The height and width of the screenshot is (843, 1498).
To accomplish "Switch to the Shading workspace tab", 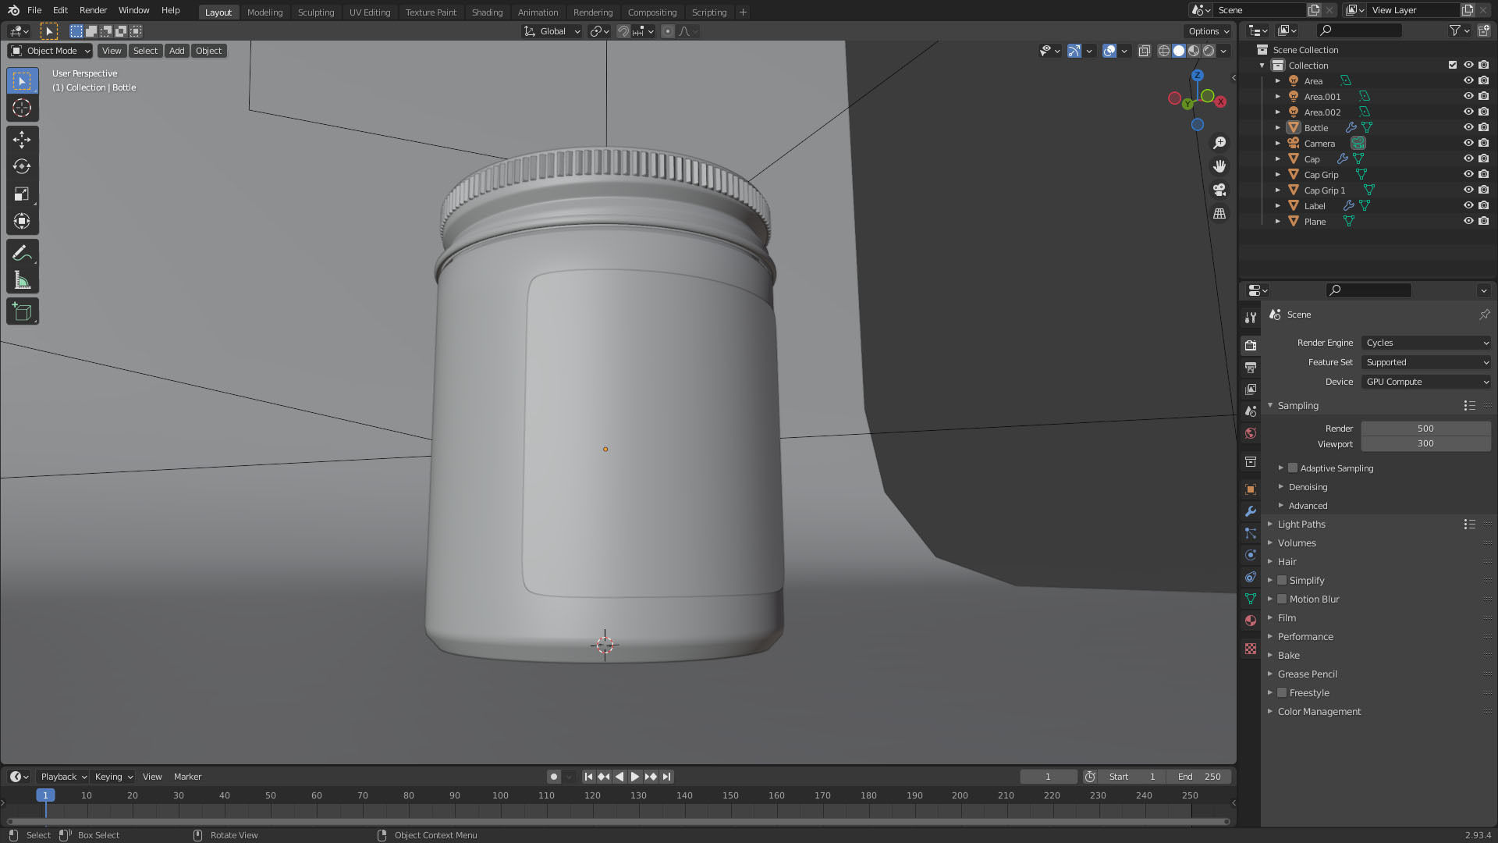I will tap(487, 12).
